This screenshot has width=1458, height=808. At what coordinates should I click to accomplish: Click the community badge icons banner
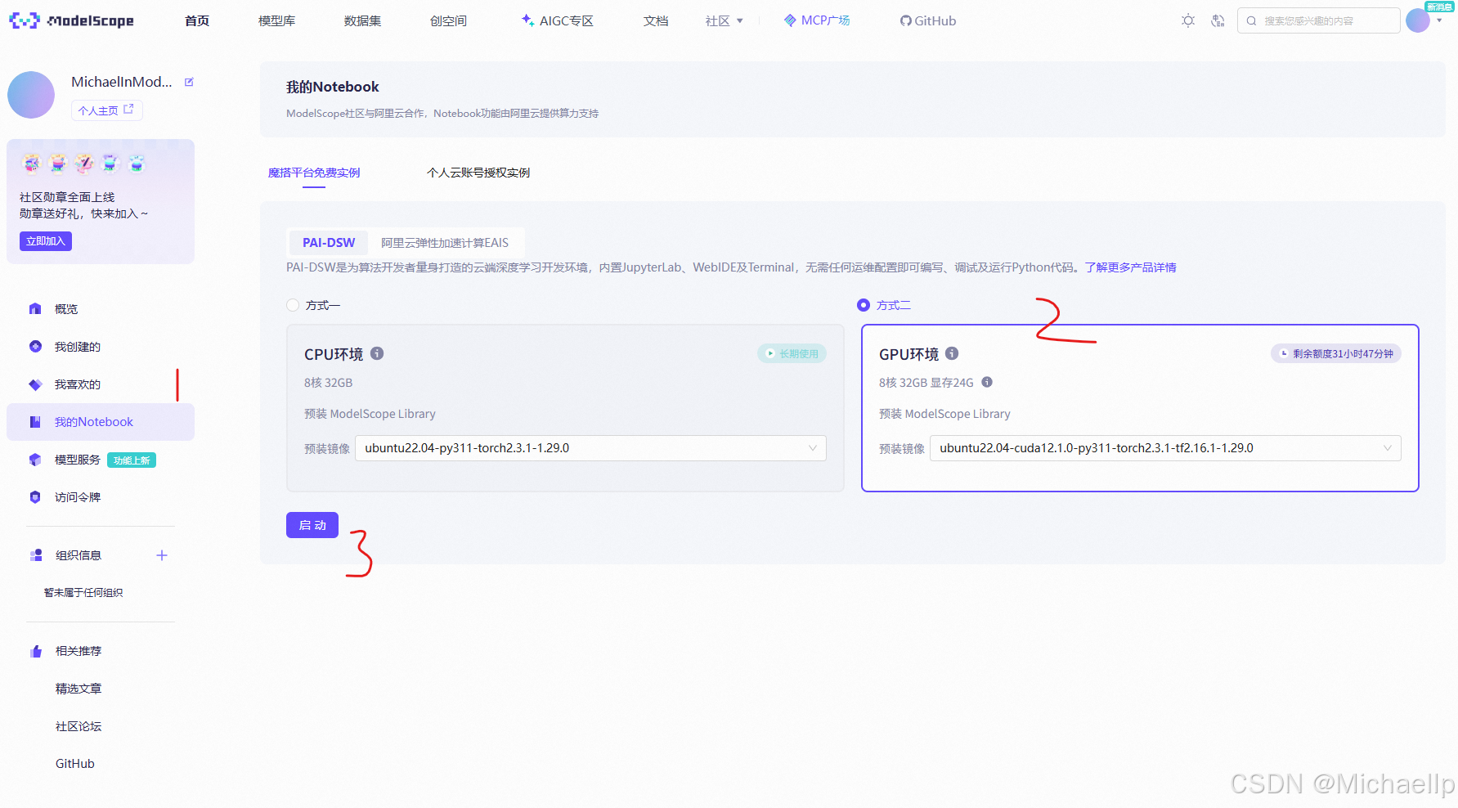83,164
